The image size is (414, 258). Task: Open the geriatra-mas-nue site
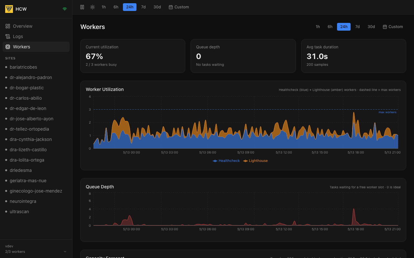coord(36,181)
